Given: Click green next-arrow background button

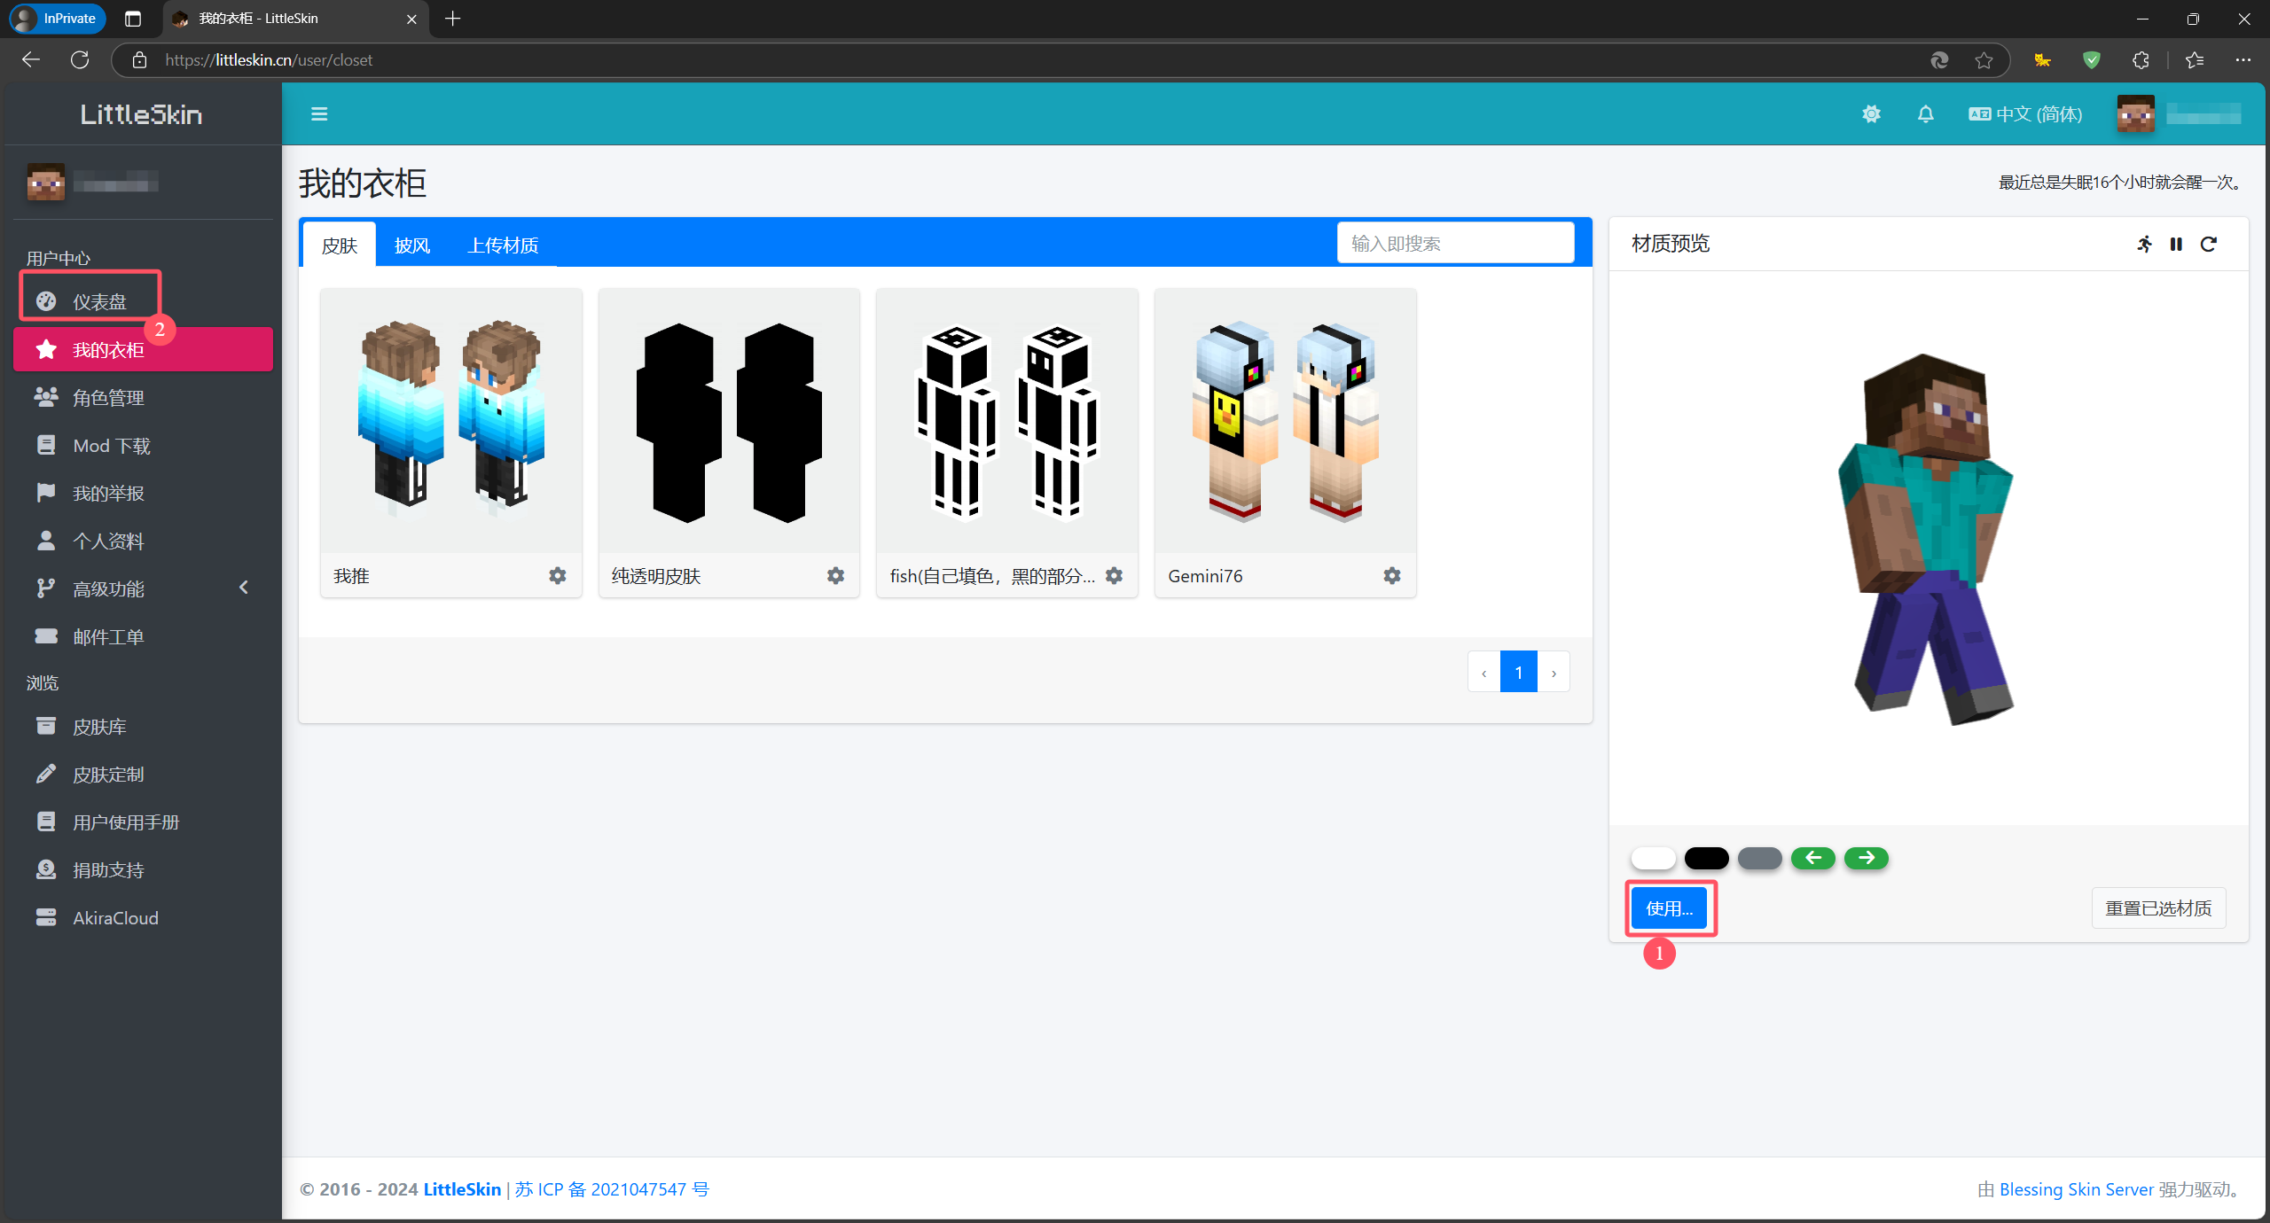Looking at the screenshot, I should 1866,858.
